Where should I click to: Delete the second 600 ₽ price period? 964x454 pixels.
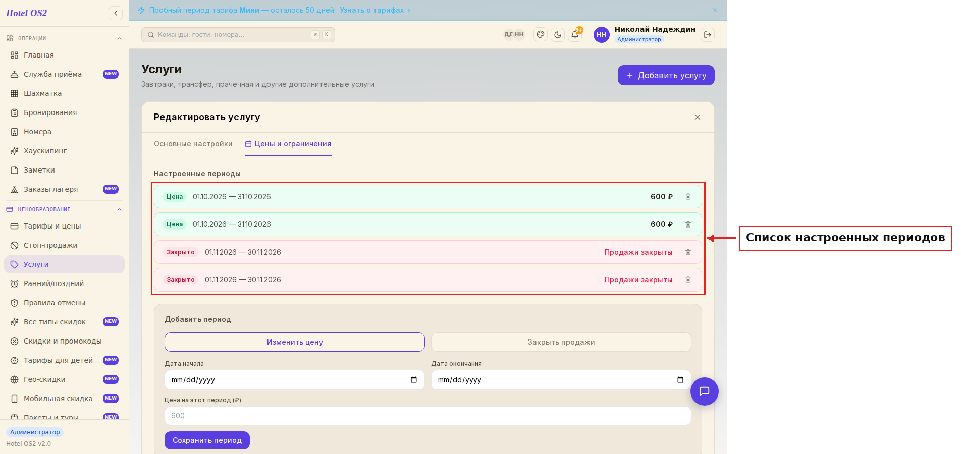tap(688, 224)
